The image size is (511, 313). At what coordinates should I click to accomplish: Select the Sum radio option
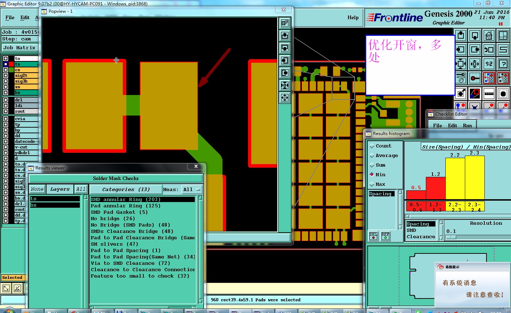pos(372,165)
